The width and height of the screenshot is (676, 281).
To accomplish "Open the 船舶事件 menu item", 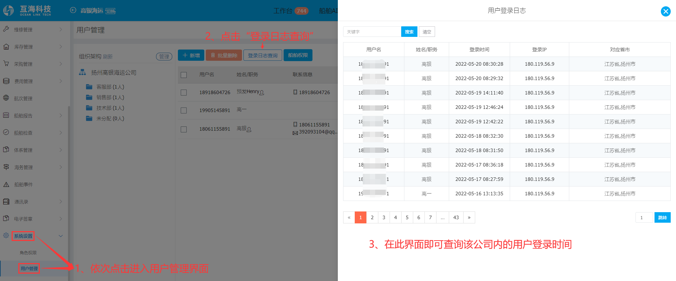I will coord(23,184).
